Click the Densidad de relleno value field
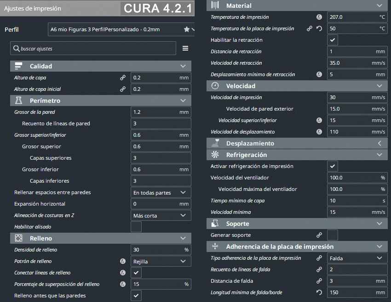 coord(161,250)
